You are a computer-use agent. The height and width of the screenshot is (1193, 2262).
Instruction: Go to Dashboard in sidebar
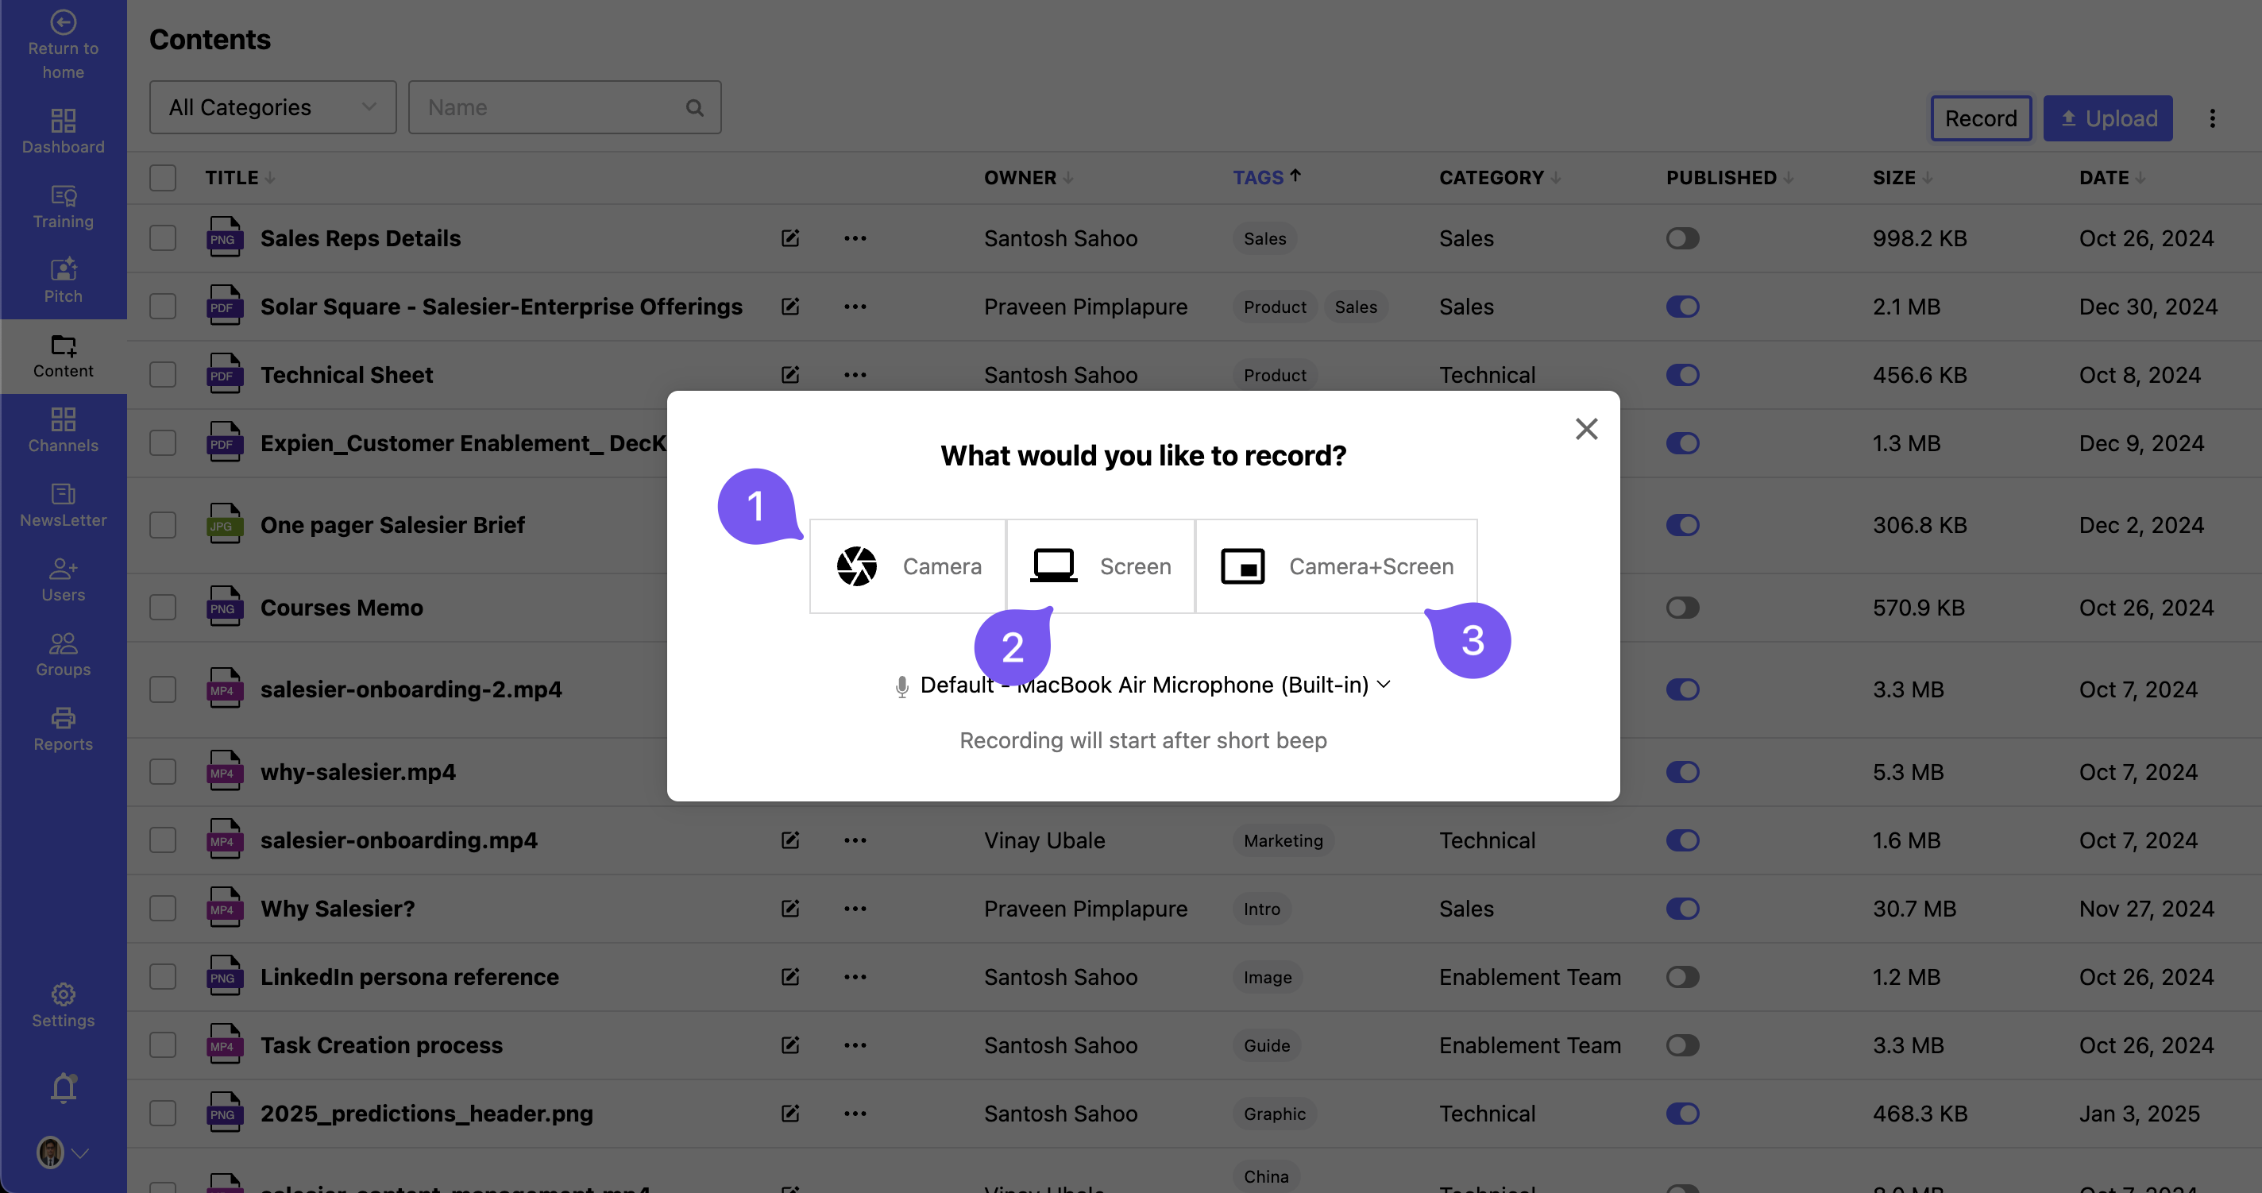(x=64, y=132)
